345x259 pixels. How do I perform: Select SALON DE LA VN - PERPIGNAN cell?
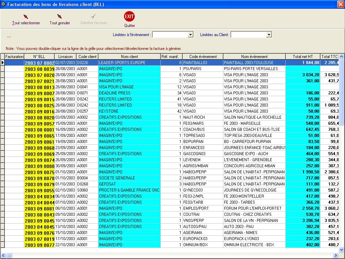click(x=254, y=221)
